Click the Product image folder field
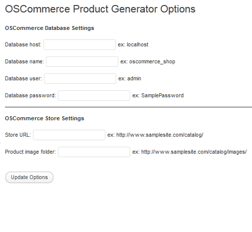 pyautogui.click(x=94, y=152)
